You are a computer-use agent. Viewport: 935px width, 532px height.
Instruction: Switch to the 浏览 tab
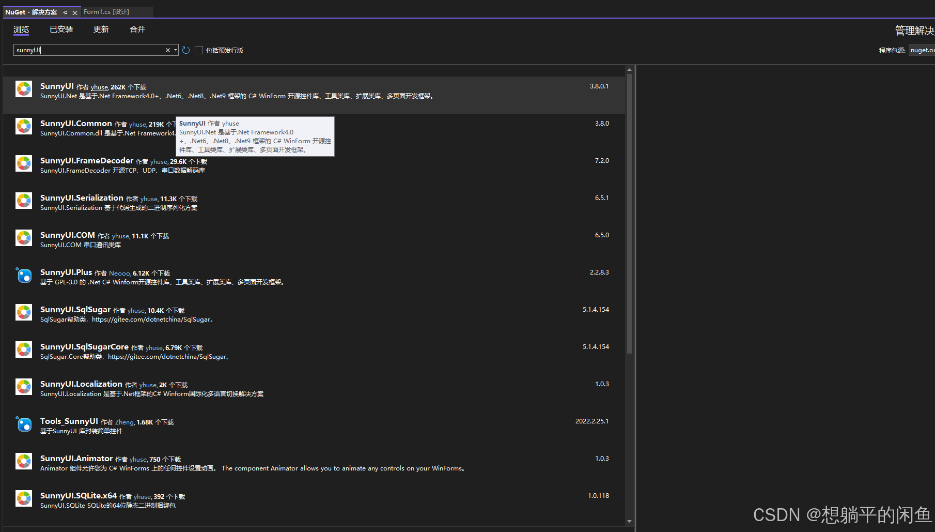(21, 29)
